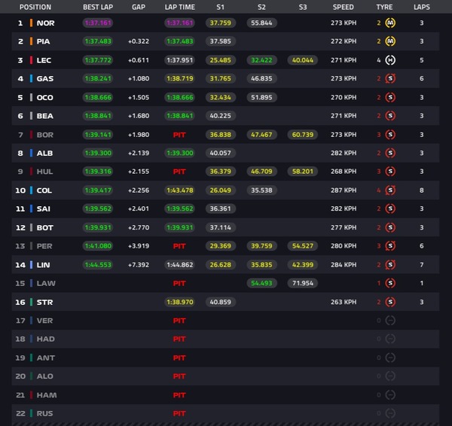Click the LAP TIME column header
The image size is (452, 426).
pos(179,8)
